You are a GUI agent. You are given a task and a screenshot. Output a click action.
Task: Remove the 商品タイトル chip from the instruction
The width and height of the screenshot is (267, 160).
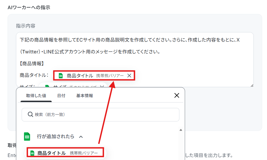point(129,76)
